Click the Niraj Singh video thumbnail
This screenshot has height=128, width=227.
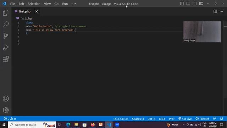click(202, 32)
